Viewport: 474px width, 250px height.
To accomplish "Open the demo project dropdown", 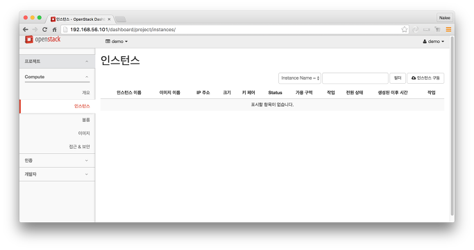I will (117, 42).
